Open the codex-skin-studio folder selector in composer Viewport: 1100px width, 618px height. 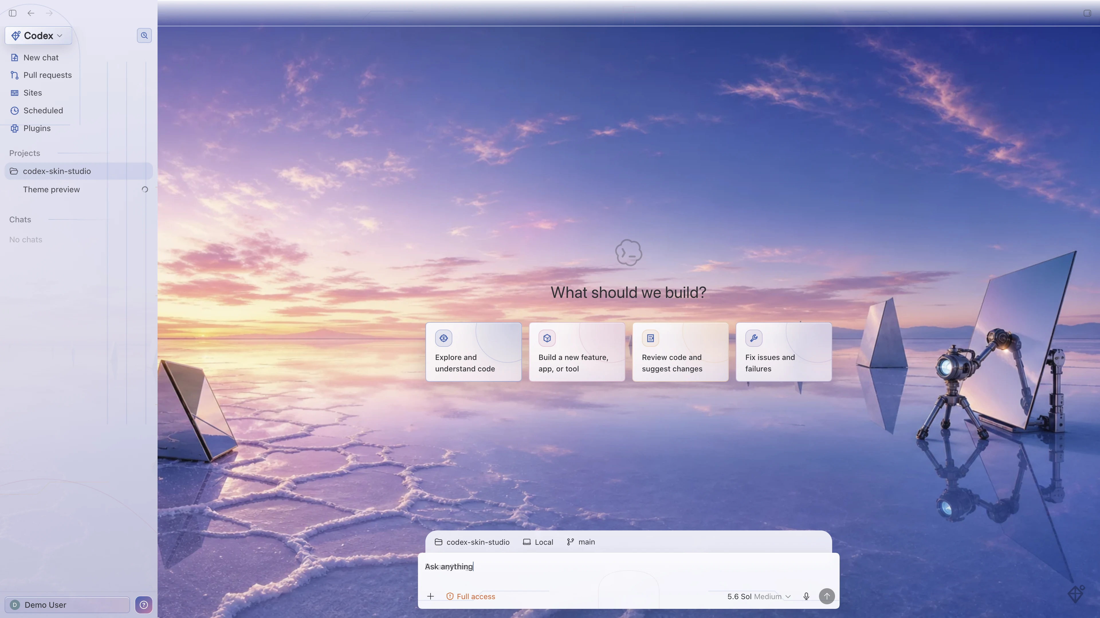pyautogui.click(x=472, y=542)
